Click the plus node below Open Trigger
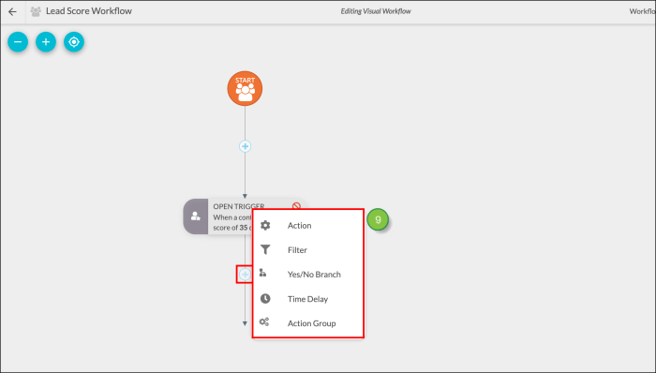 click(x=246, y=275)
